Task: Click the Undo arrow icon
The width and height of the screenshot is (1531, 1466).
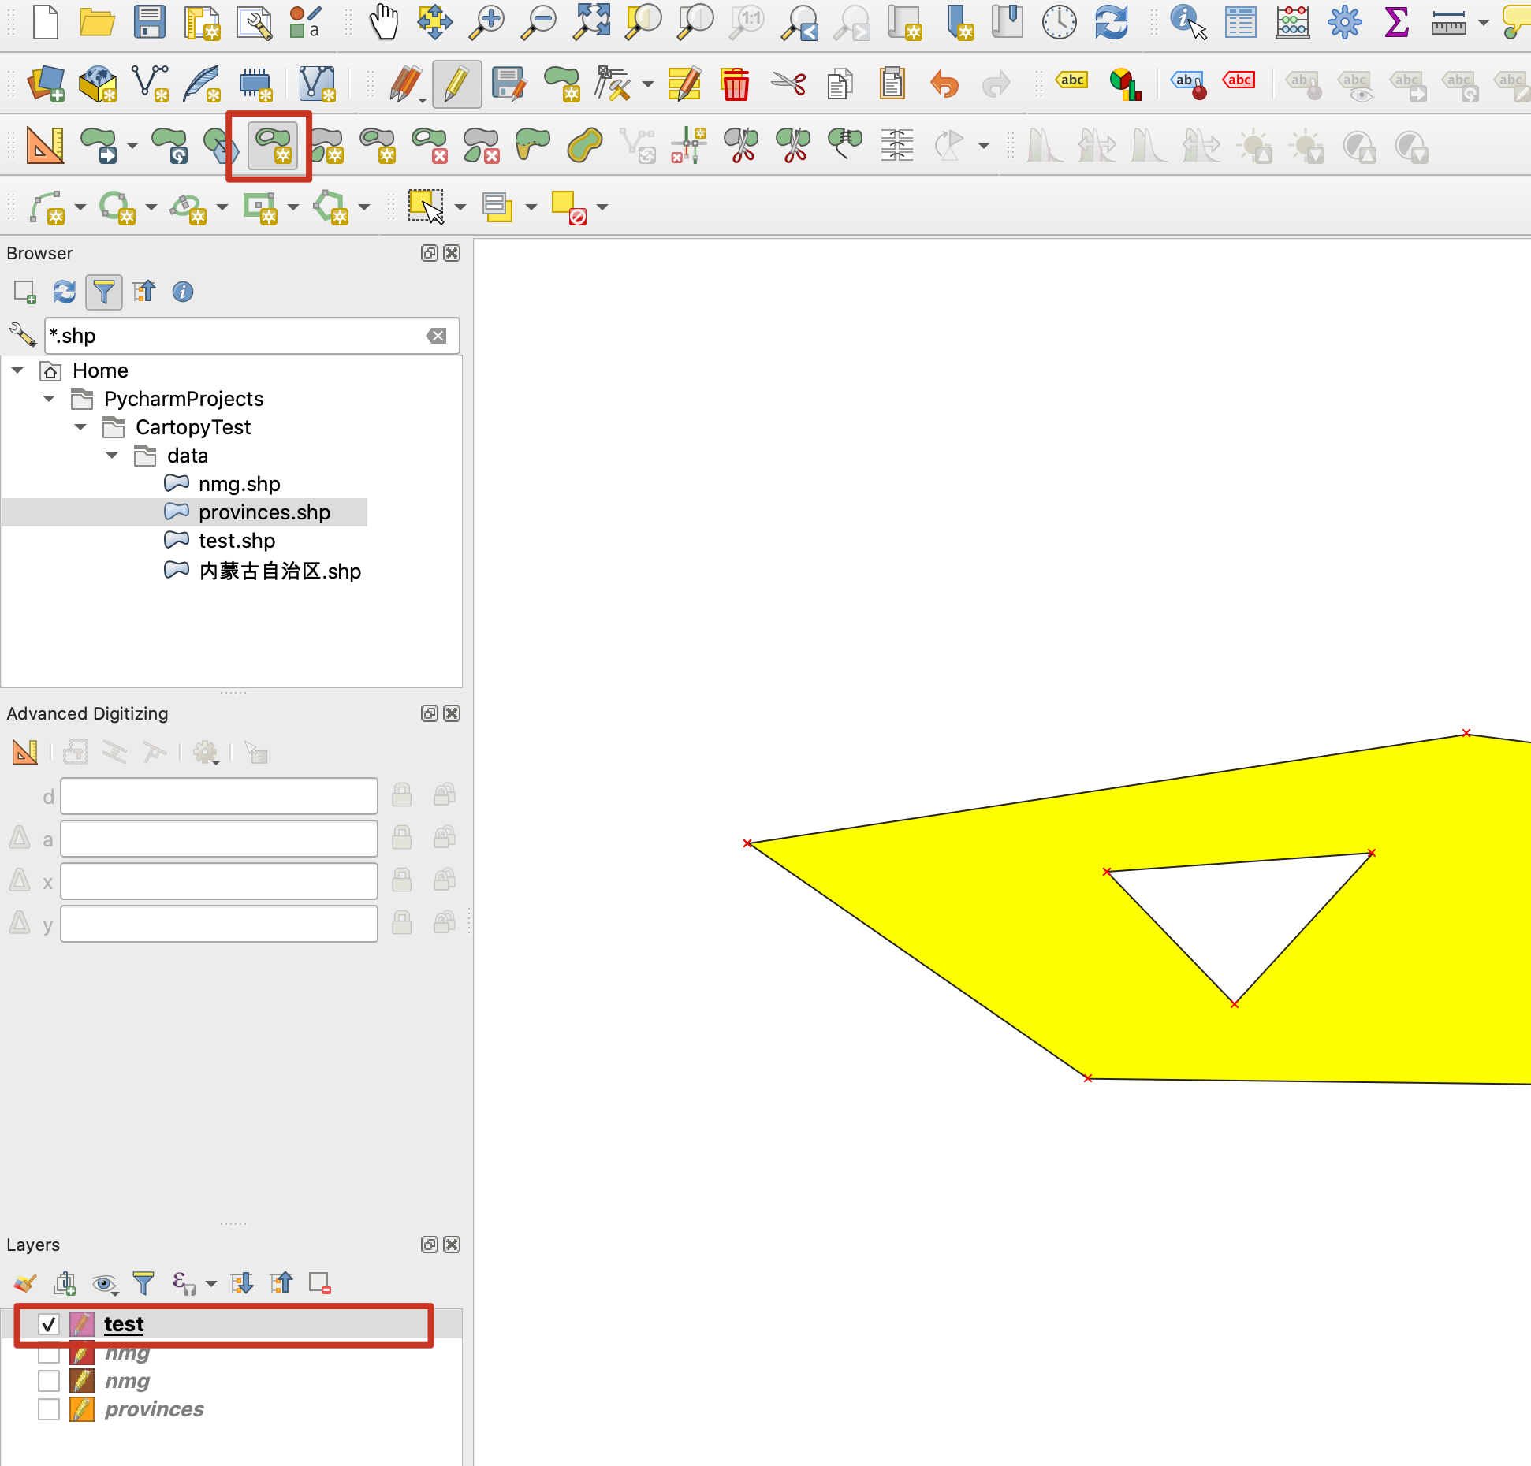Action: pos(944,84)
